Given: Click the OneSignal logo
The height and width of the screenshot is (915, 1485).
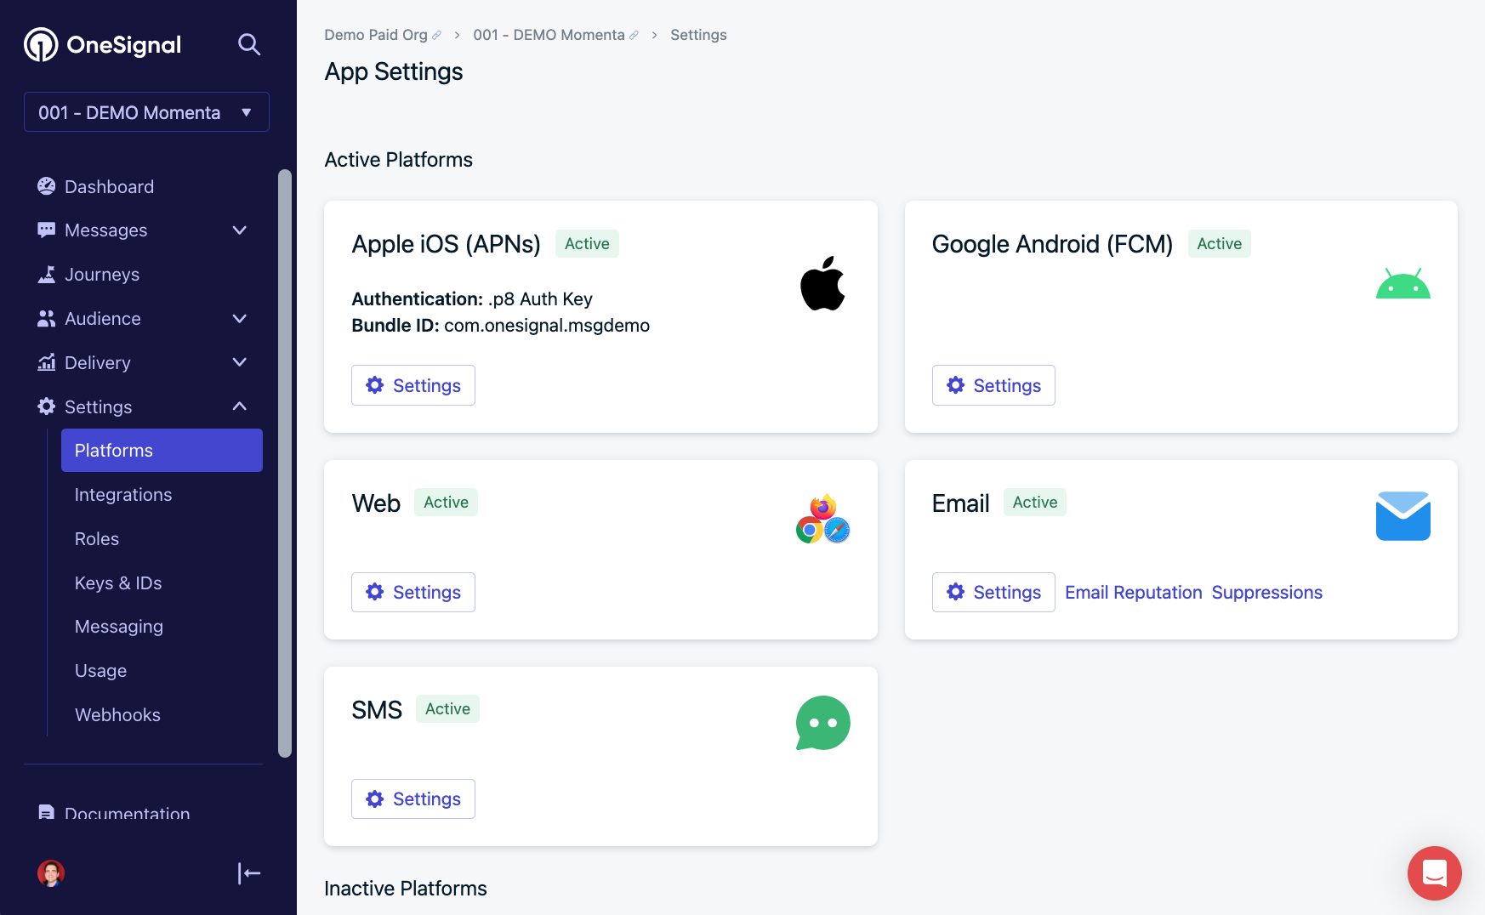Looking at the screenshot, I should (103, 44).
